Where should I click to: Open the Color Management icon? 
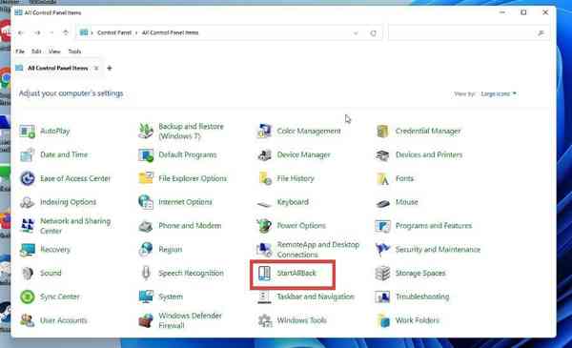[x=264, y=131]
